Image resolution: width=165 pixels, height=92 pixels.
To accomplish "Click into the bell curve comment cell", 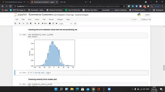I will pyautogui.click(x=88, y=73).
